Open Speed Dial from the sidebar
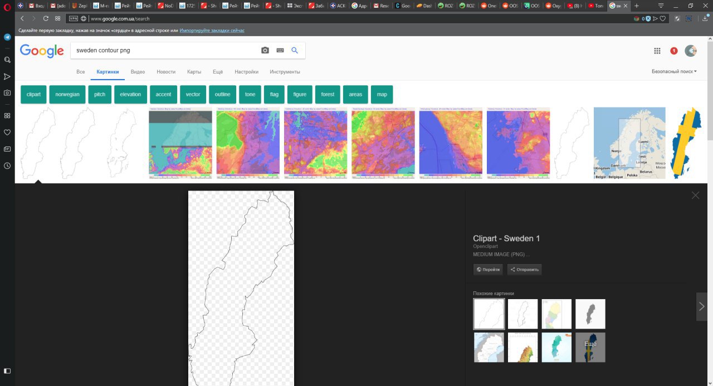 coord(7,116)
